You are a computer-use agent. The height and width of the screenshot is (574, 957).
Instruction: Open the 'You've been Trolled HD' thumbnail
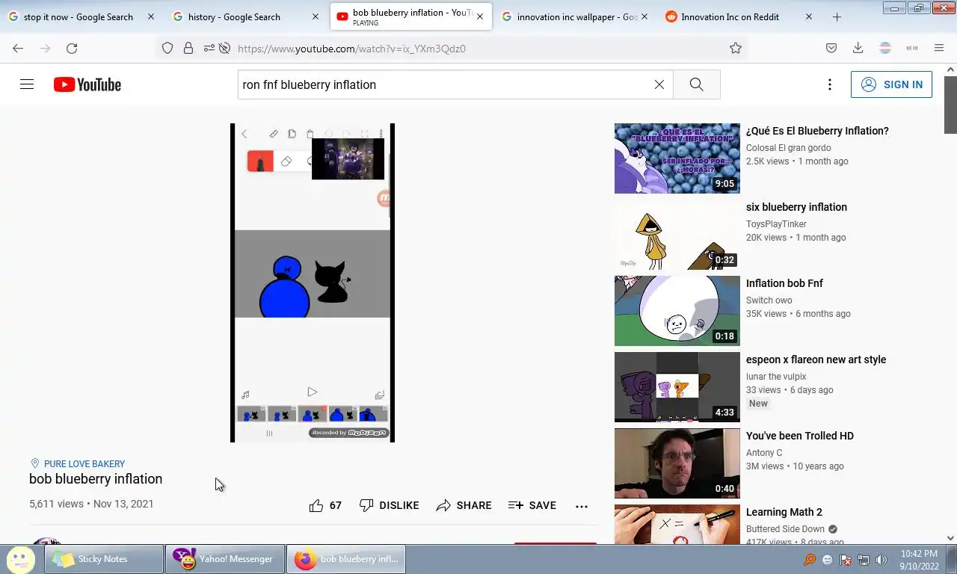(677, 463)
